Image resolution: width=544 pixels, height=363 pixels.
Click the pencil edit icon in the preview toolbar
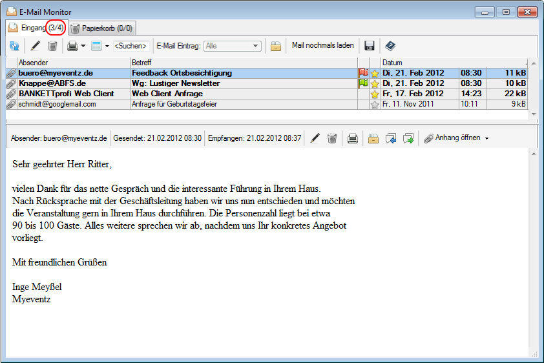click(x=315, y=138)
